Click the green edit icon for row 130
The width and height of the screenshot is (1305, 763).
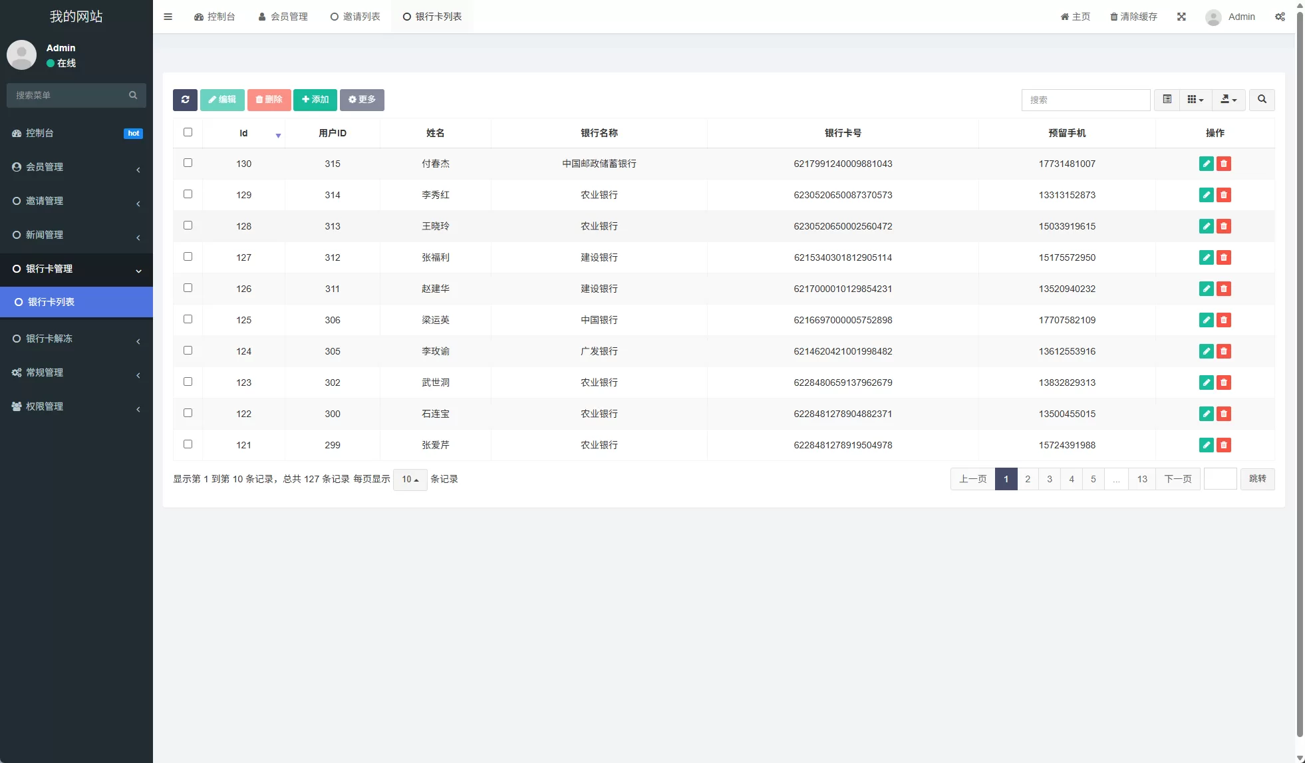click(x=1206, y=164)
